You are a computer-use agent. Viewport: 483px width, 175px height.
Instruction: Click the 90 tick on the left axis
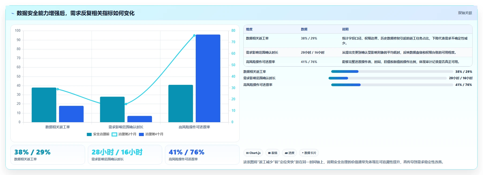click(18, 40)
